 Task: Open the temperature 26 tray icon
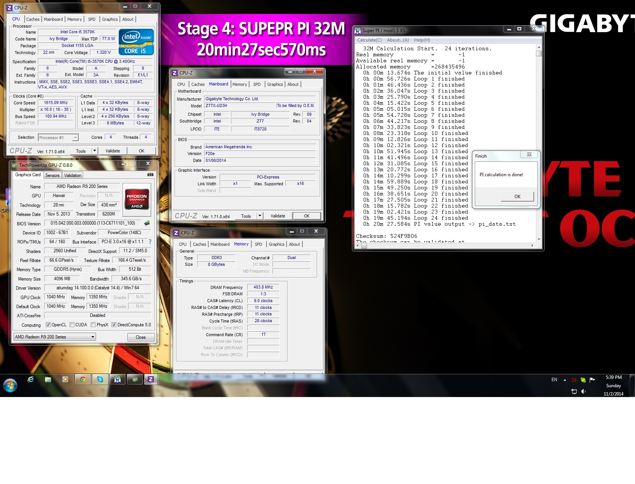574,380
